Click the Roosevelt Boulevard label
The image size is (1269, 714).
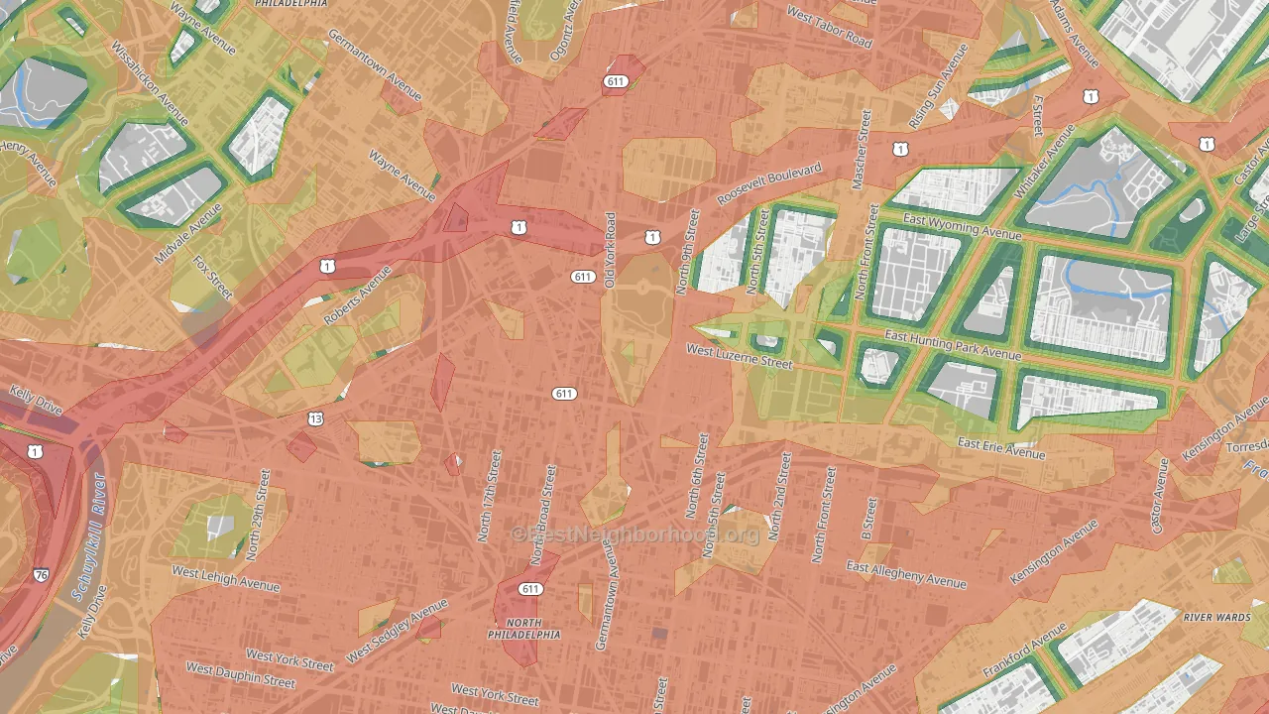769,185
